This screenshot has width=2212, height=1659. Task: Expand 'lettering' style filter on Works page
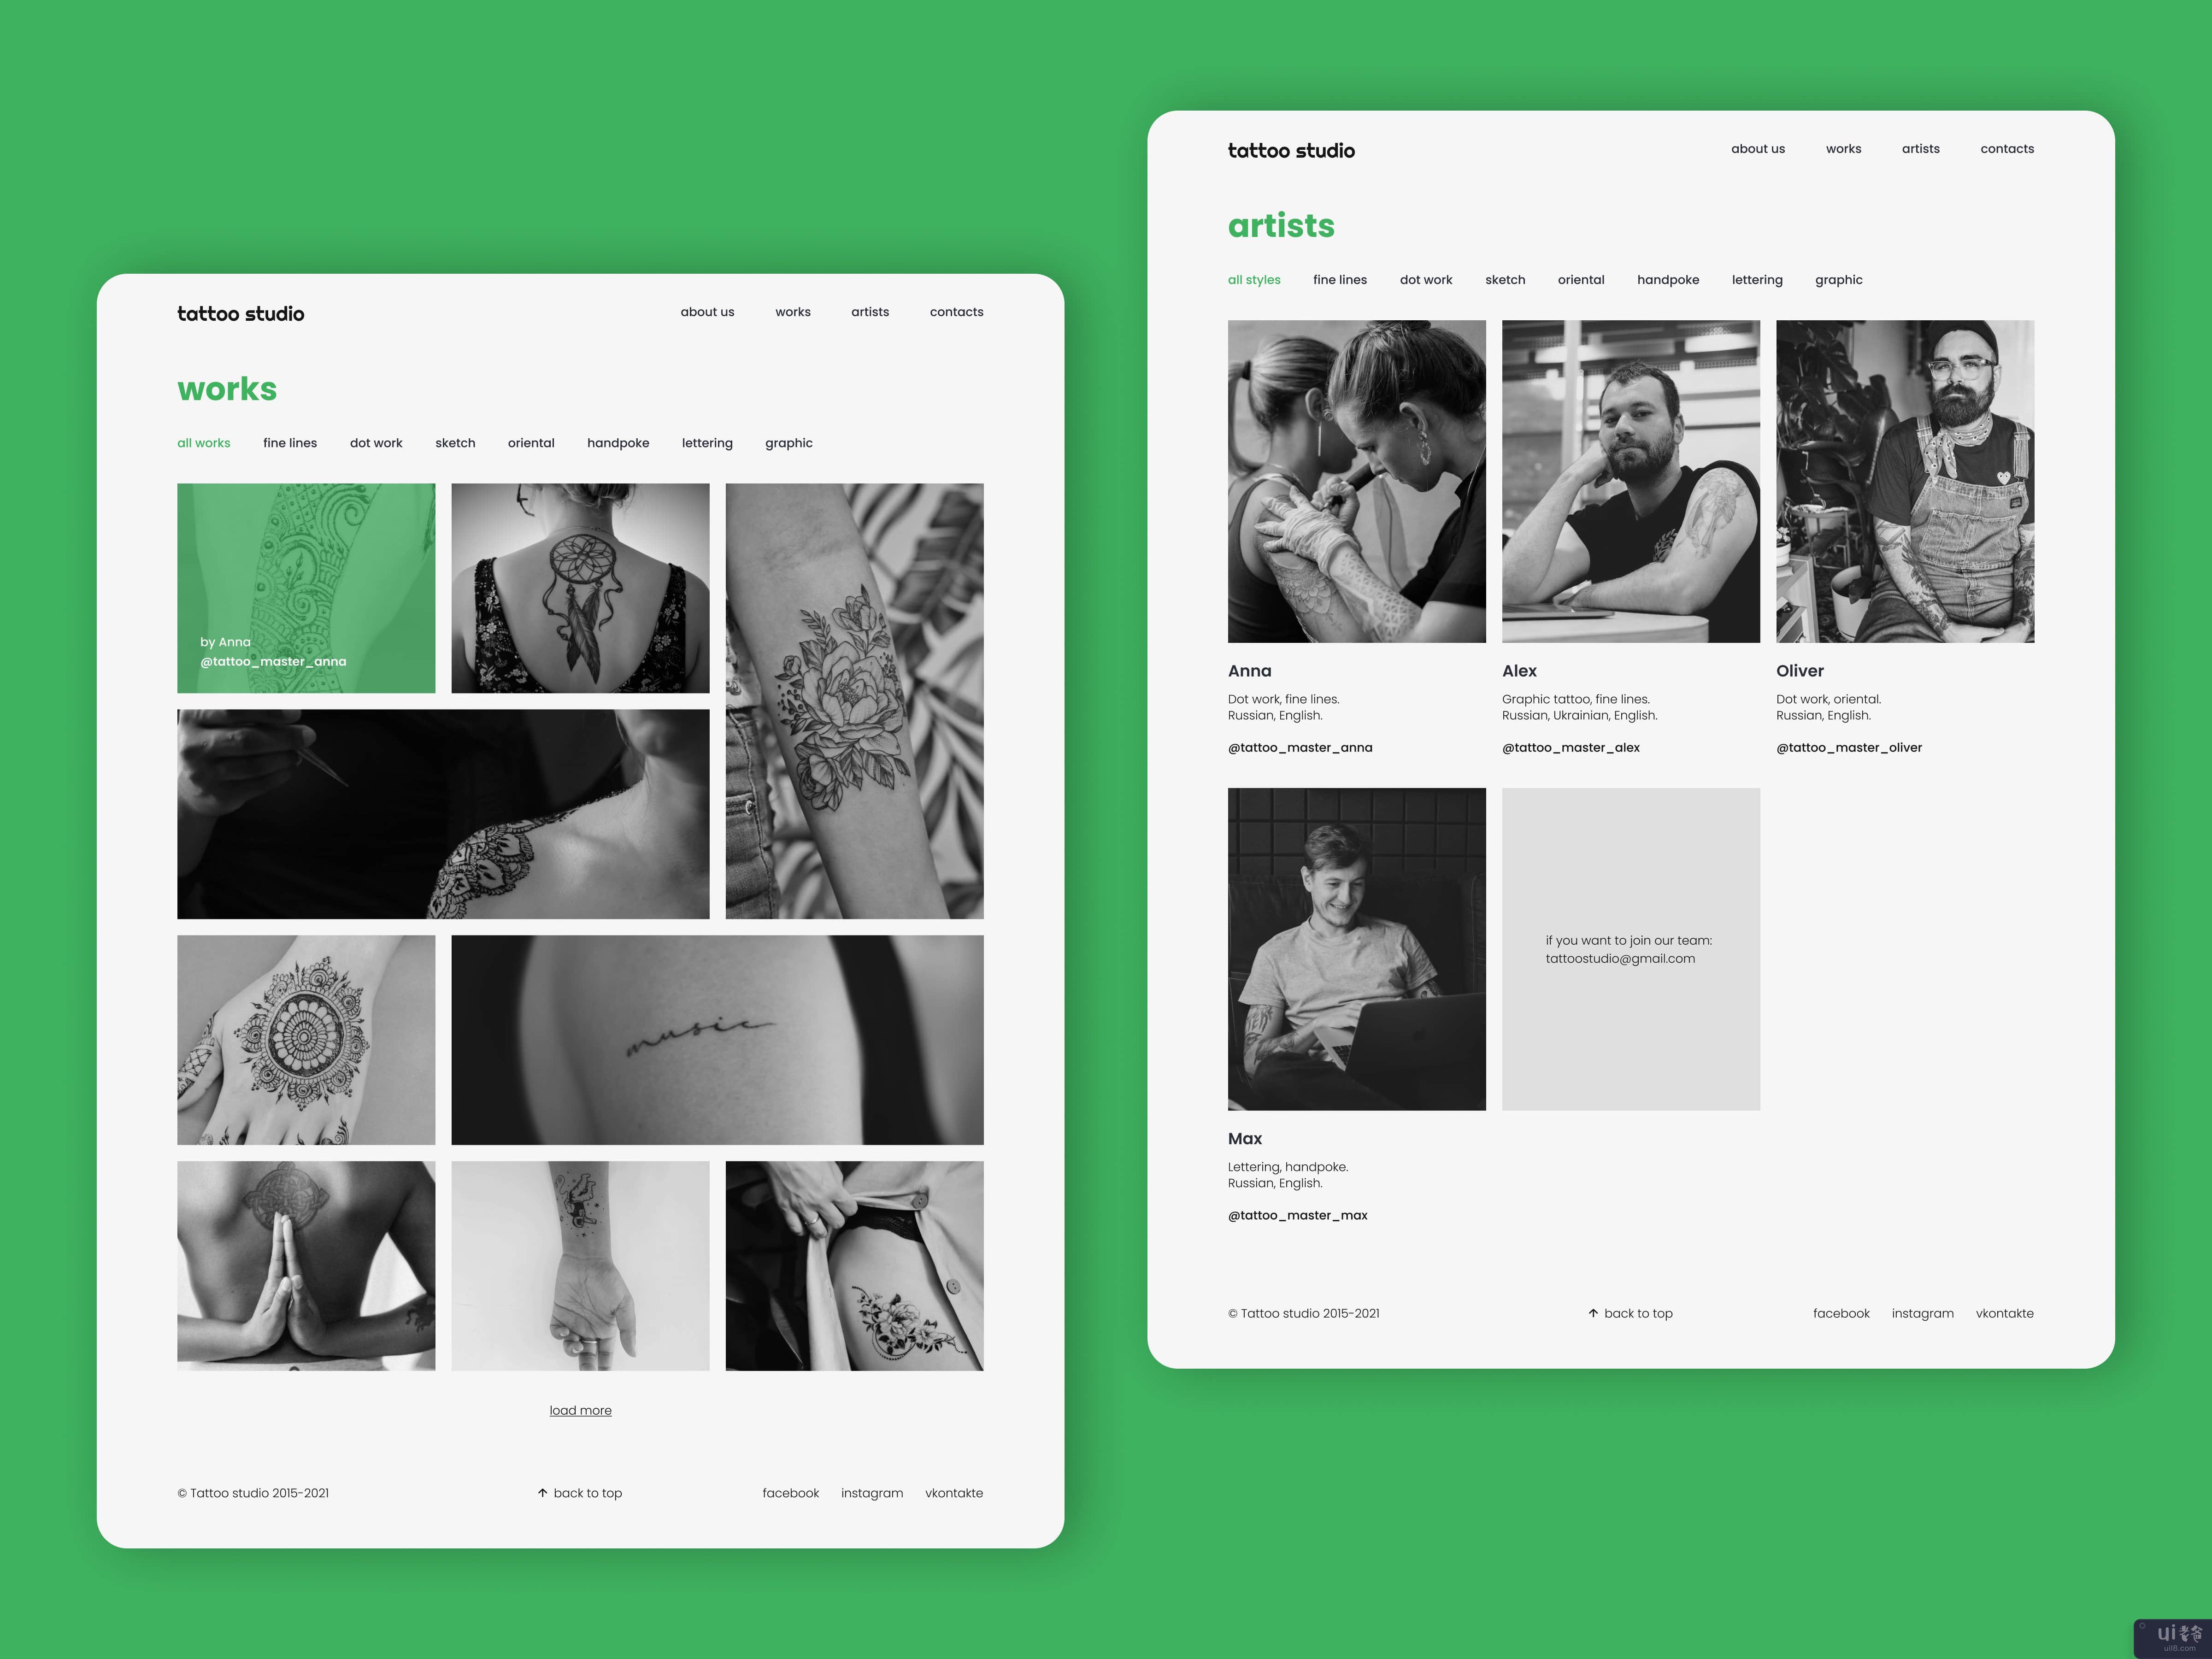pyautogui.click(x=706, y=441)
